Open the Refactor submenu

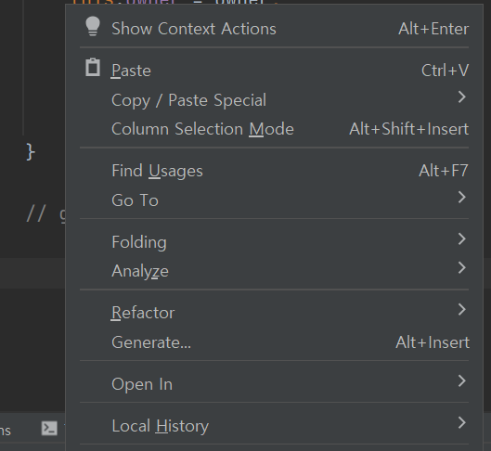275,313
